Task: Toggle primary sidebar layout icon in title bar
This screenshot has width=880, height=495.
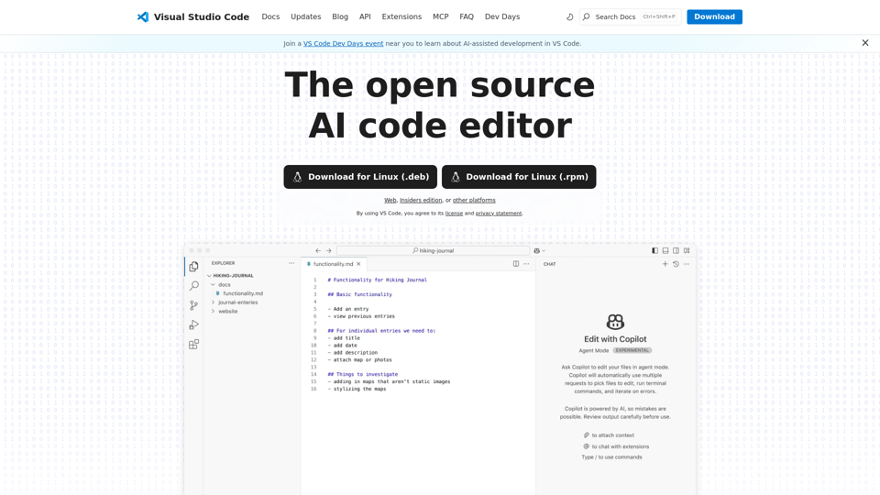Action: point(654,250)
